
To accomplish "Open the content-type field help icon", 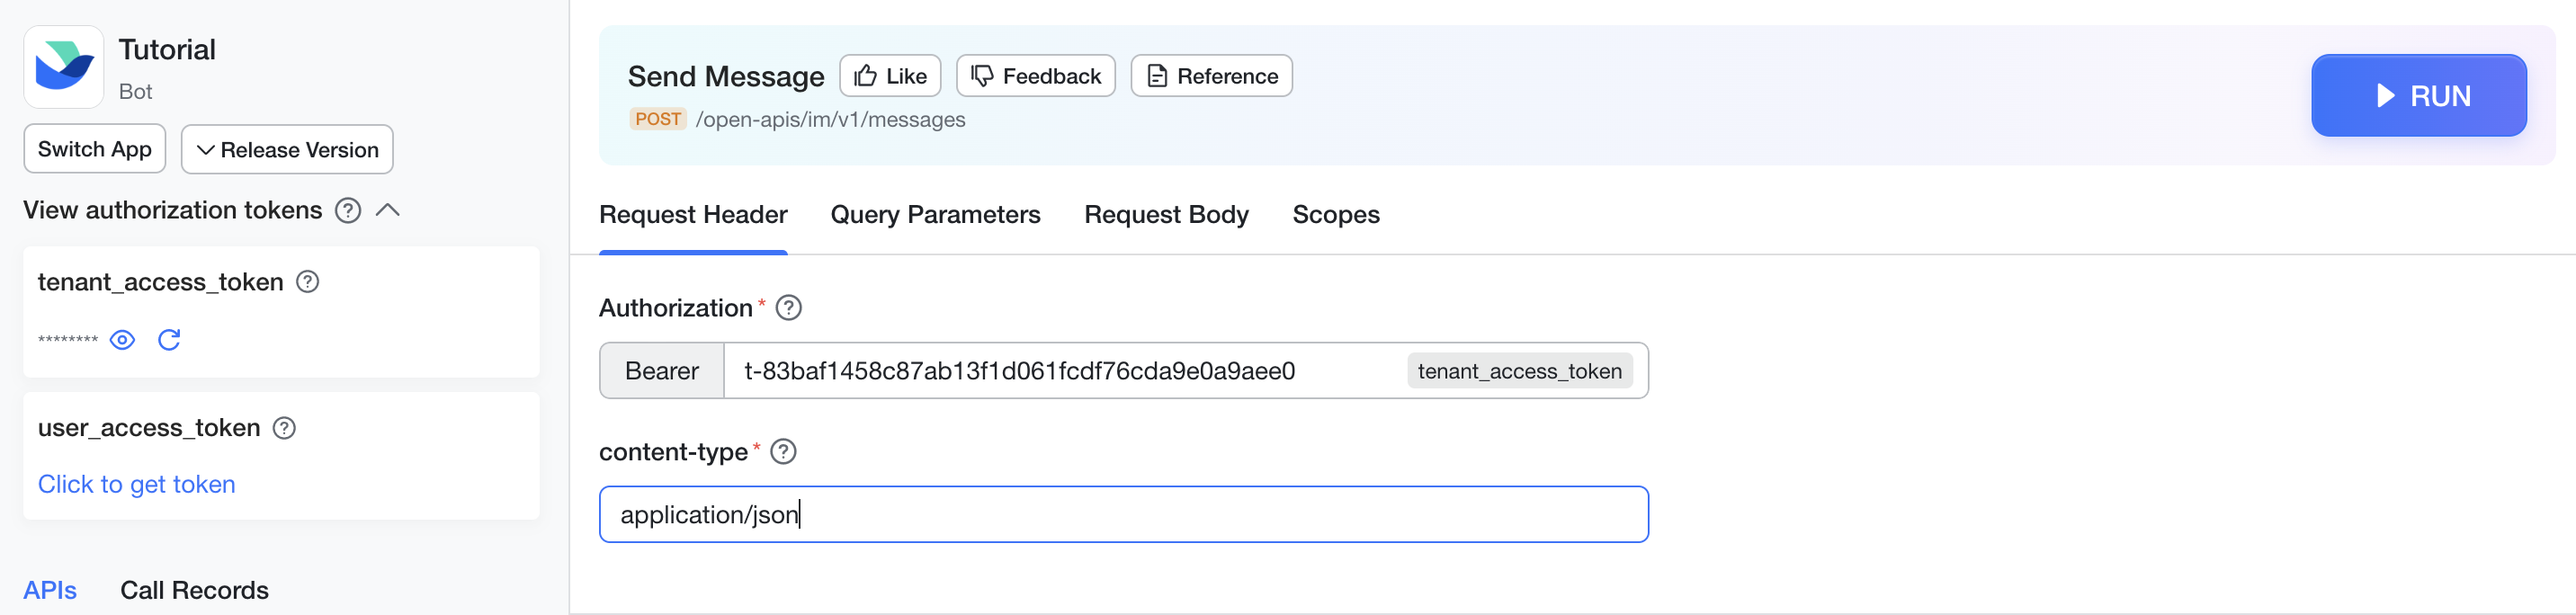I will (784, 452).
